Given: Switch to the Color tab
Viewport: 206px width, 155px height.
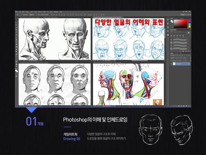Looking at the screenshot, I should [172, 18].
